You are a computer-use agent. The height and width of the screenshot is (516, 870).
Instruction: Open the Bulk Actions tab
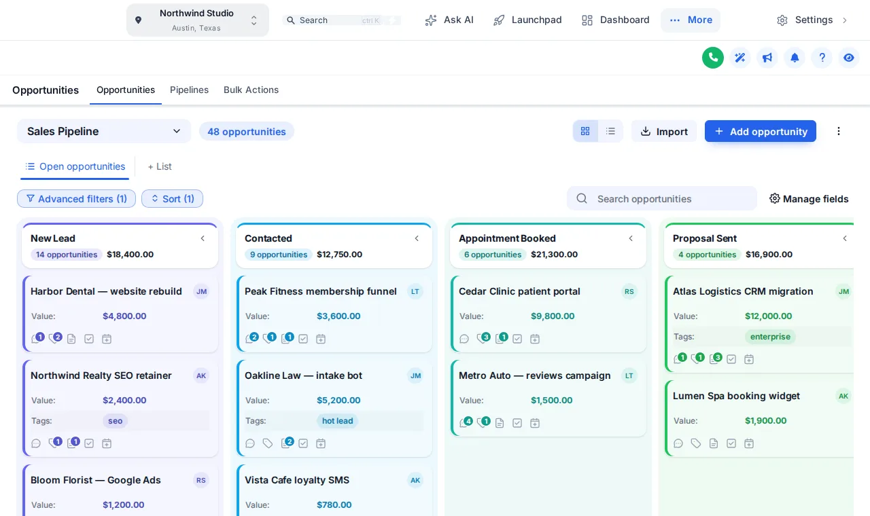click(x=251, y=90)
